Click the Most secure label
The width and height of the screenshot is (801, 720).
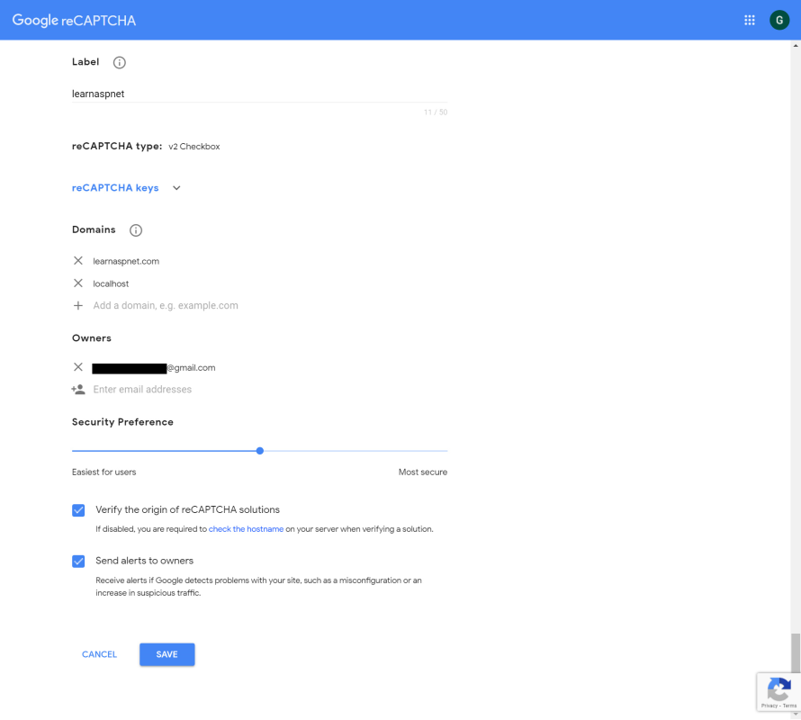pos(423,472)
